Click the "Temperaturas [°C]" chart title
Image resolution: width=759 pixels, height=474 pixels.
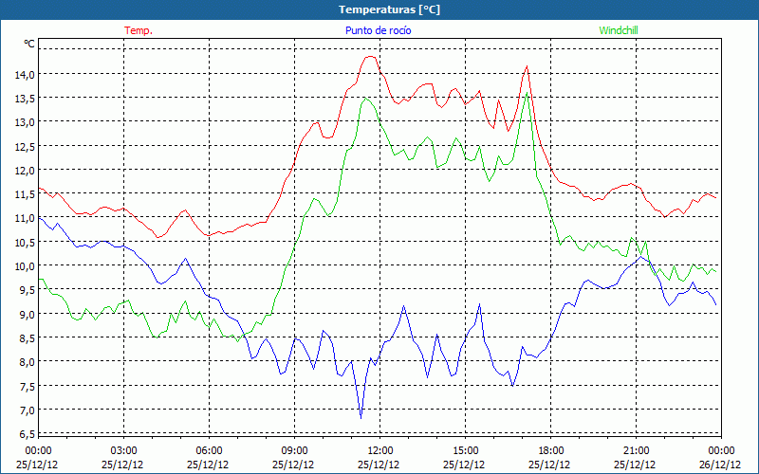click(389, 9)
